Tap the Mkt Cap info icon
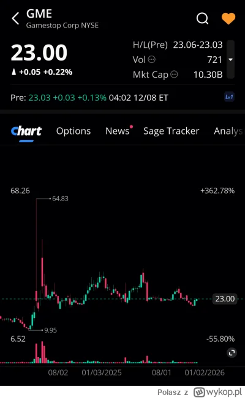This screenshot has width=245, height=398. click(x=174, y=75)
